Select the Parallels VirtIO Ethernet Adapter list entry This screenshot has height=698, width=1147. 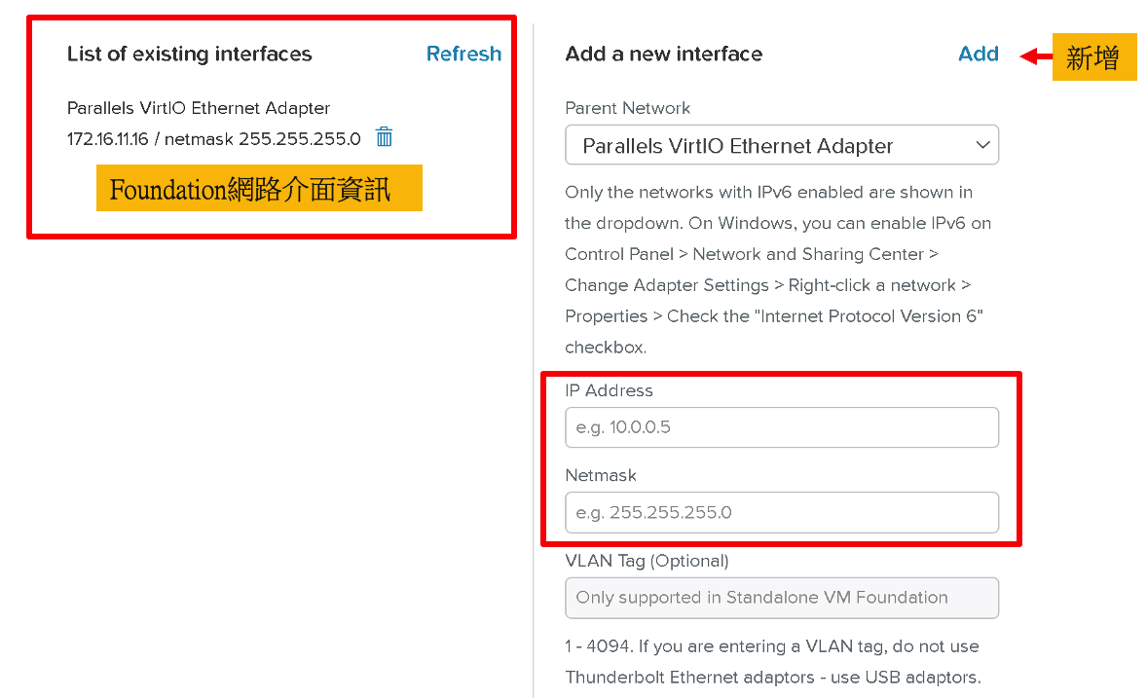[199, 107]
